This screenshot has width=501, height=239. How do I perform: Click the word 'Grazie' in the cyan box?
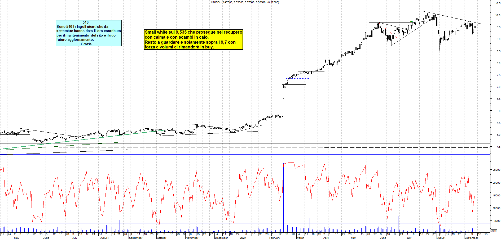pos(86,44)
